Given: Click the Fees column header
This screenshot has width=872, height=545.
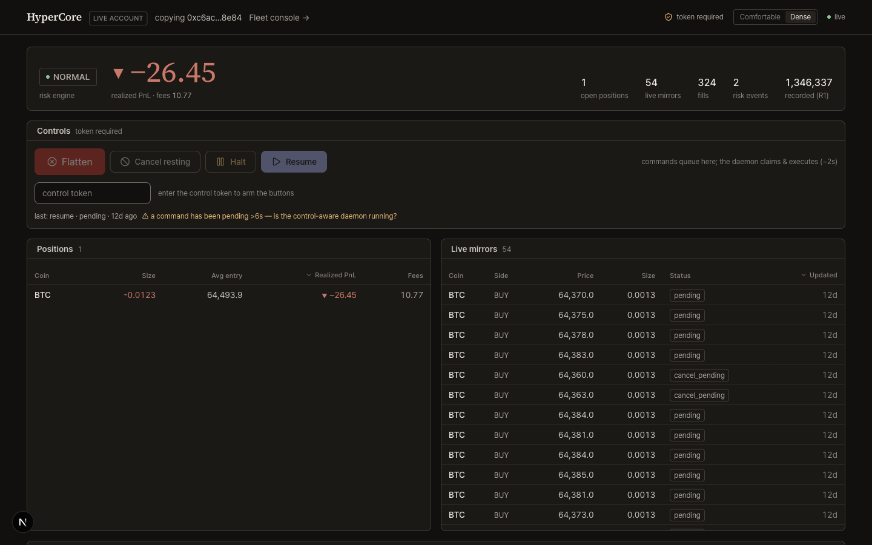Looking at the screenshot, I should [x=415, y=276].
